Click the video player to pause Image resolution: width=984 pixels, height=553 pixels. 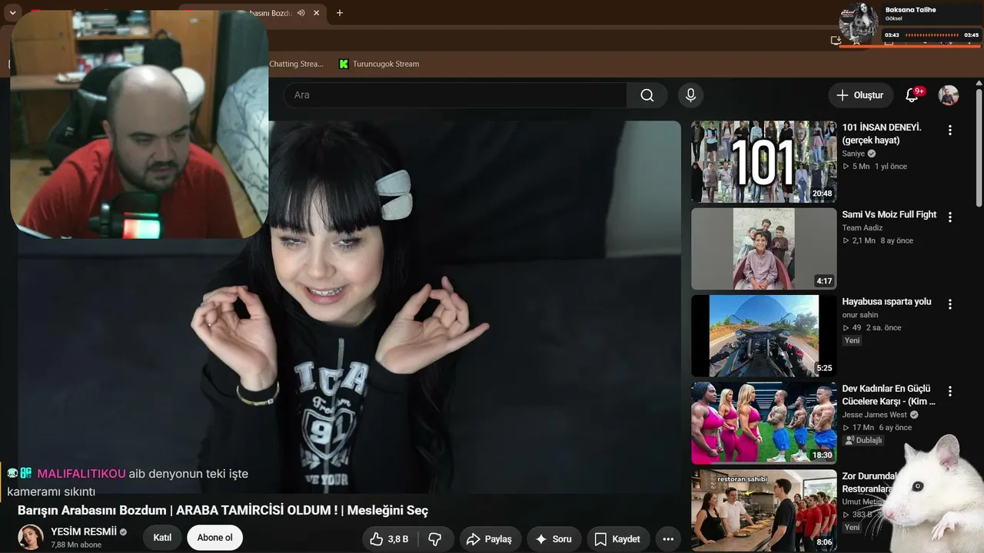[x=350, y=307]
